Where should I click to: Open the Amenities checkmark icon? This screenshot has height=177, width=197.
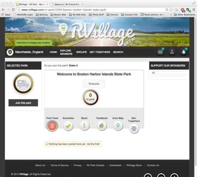click(x=68, y=126)
